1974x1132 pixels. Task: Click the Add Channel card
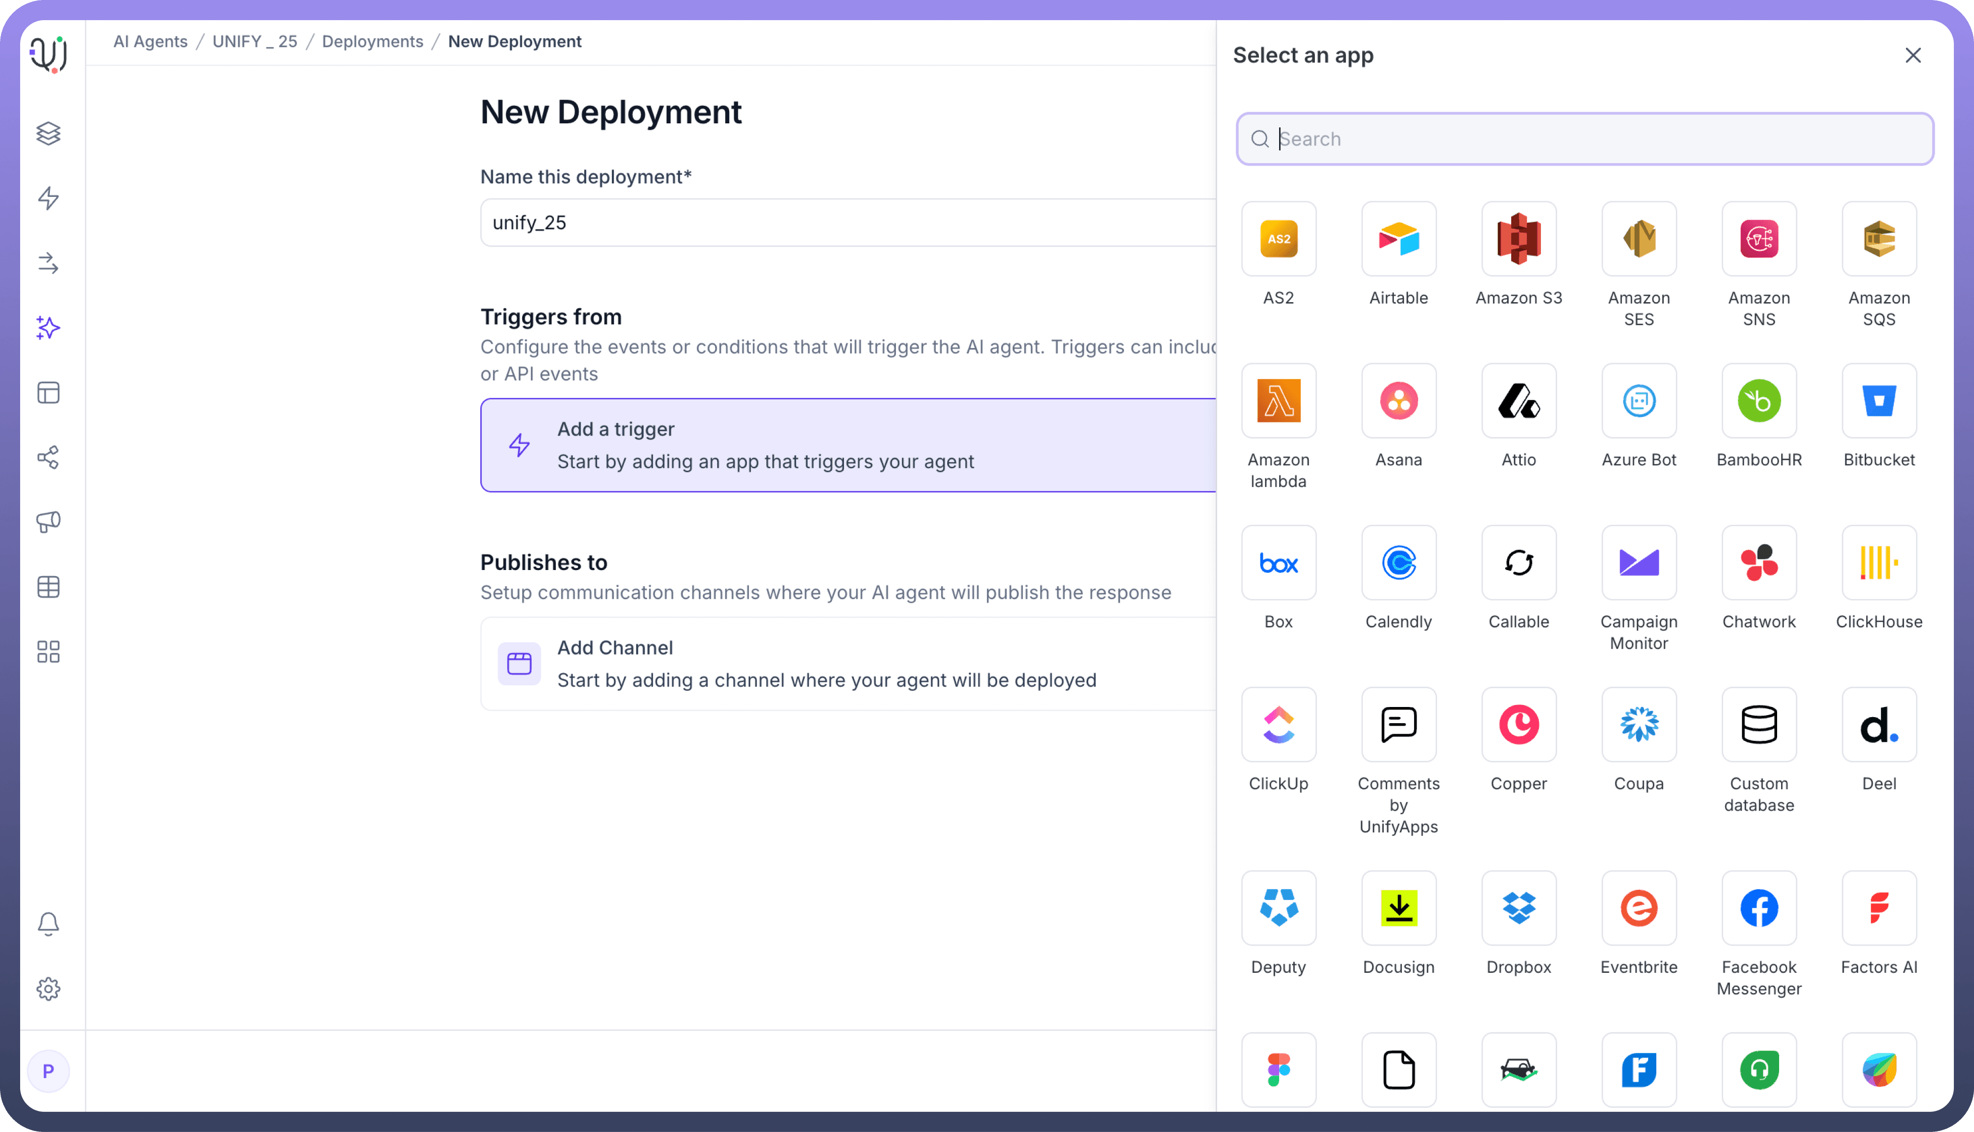pyautogui.click(x=848, y=663)
